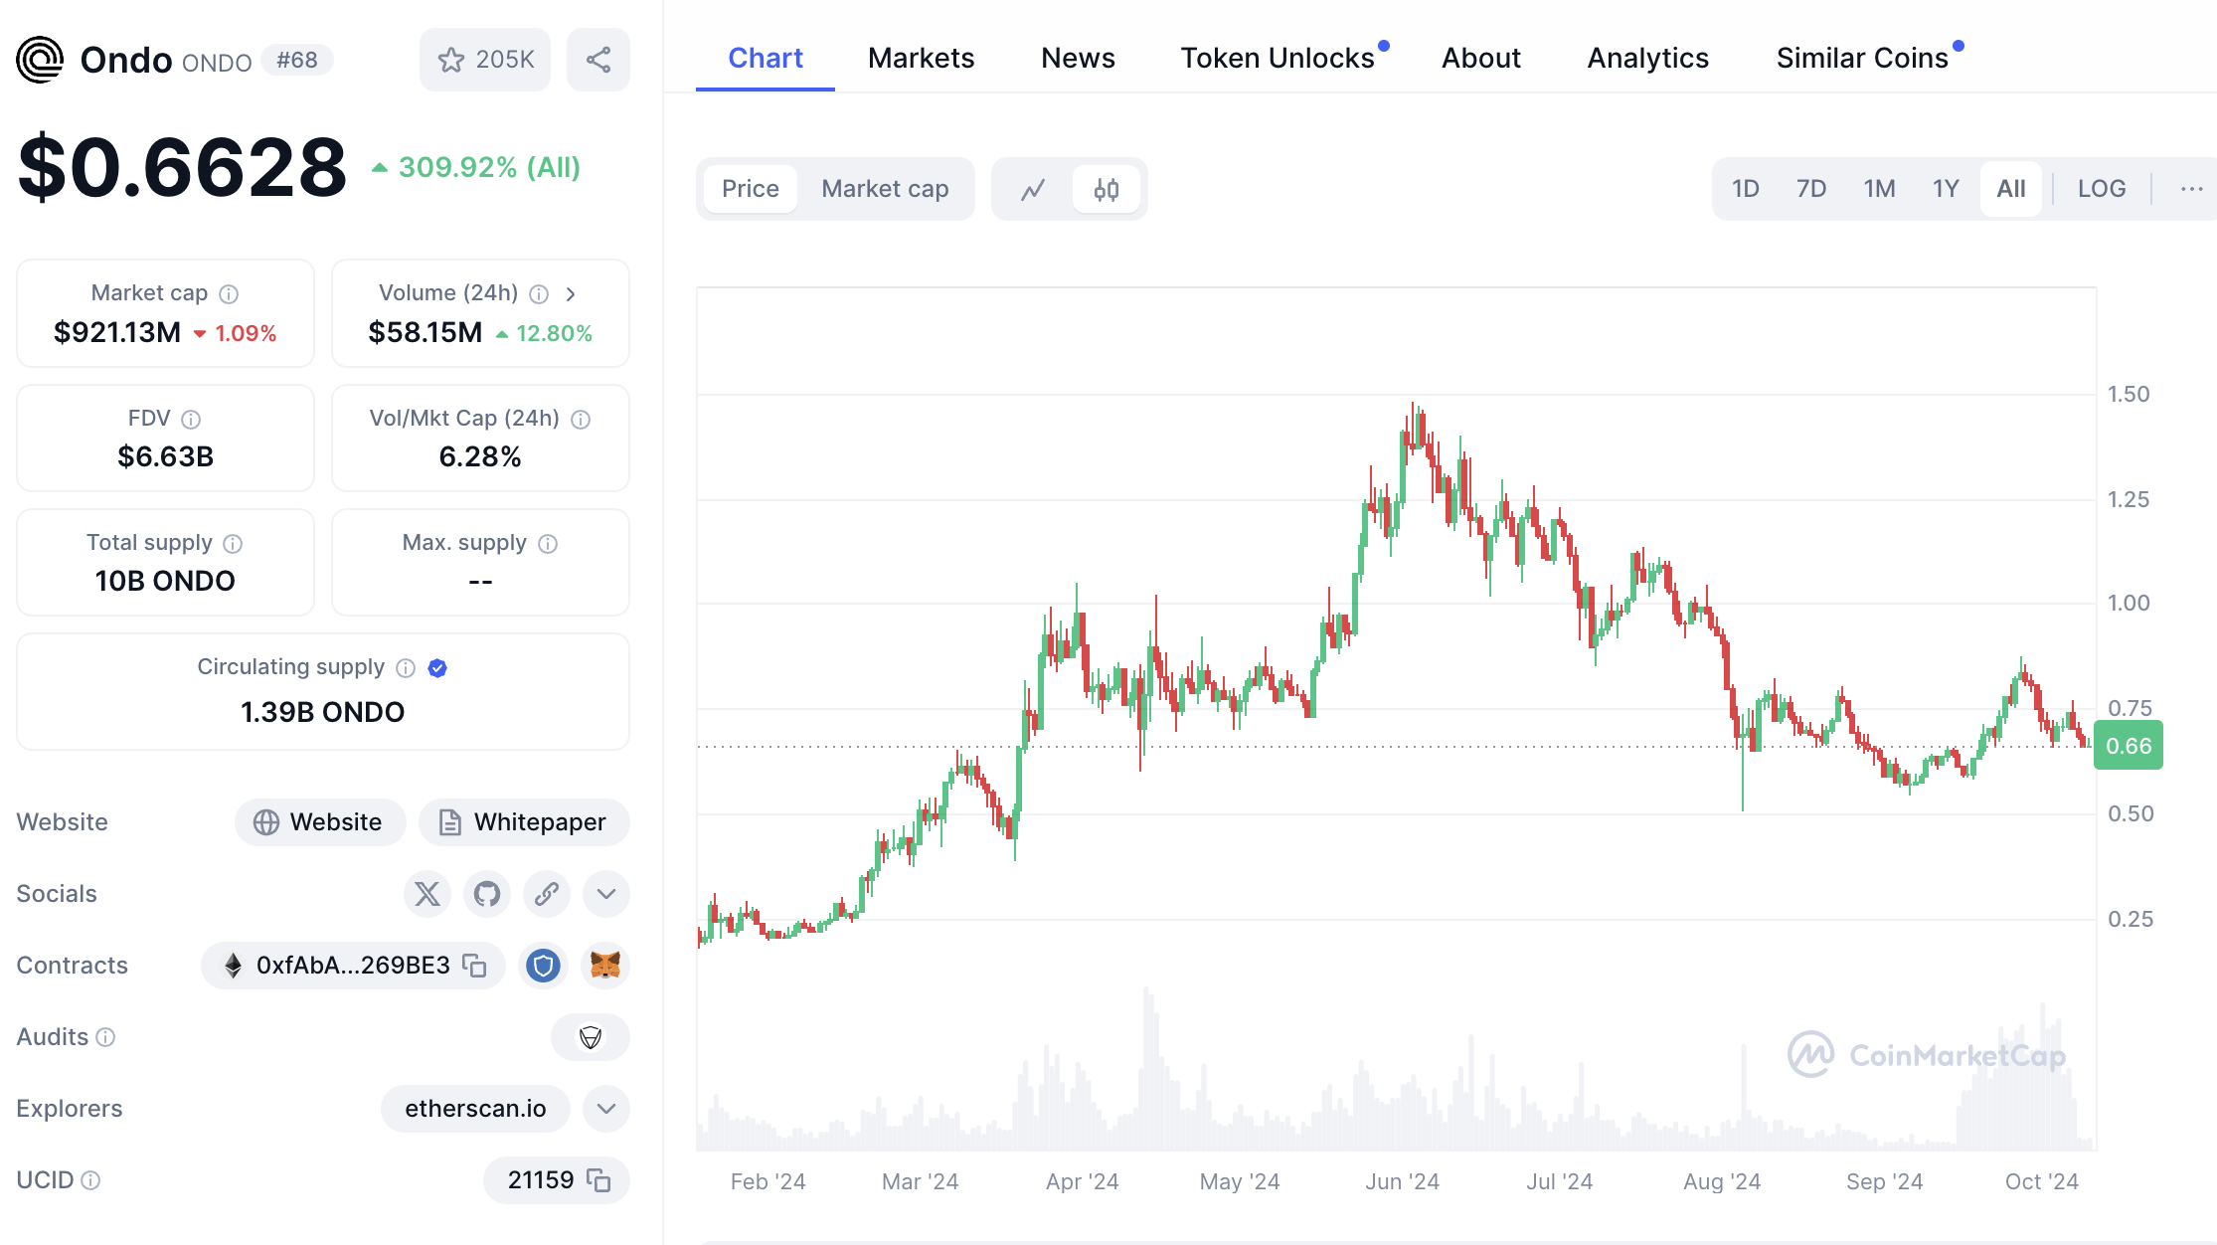Open Ondo's X (Twitter) social link
The image size is (2217, 1245).
pyautogui.click(x=427, y=894)
